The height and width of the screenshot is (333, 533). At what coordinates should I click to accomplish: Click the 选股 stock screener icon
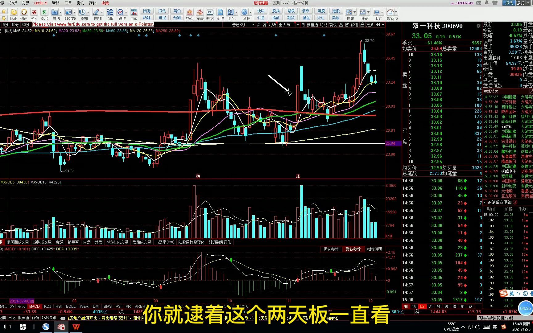[x=121, y=12]
